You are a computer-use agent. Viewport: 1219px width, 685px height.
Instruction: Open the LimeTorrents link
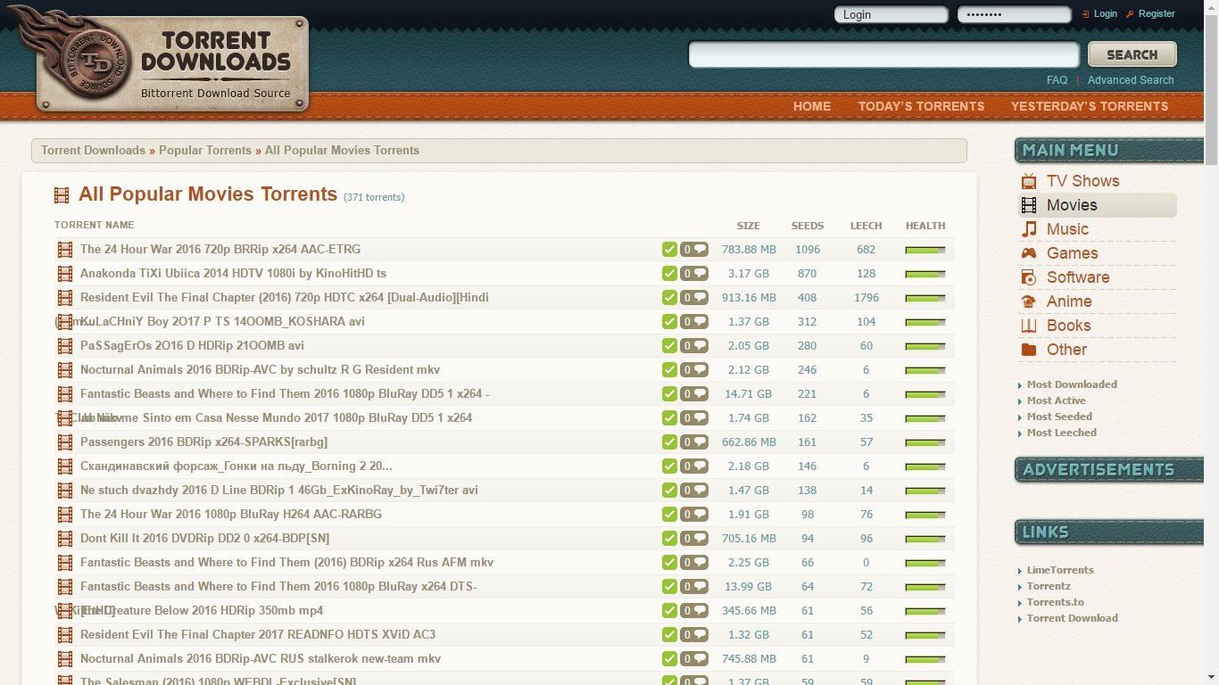tap(1060, 570)
